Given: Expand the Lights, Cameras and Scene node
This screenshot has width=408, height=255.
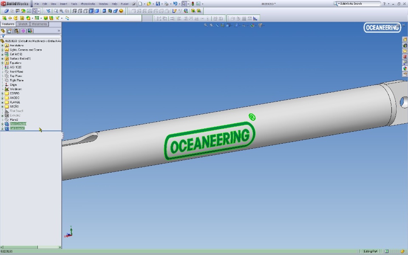Looking at the screenshot, I should (3, 50).
